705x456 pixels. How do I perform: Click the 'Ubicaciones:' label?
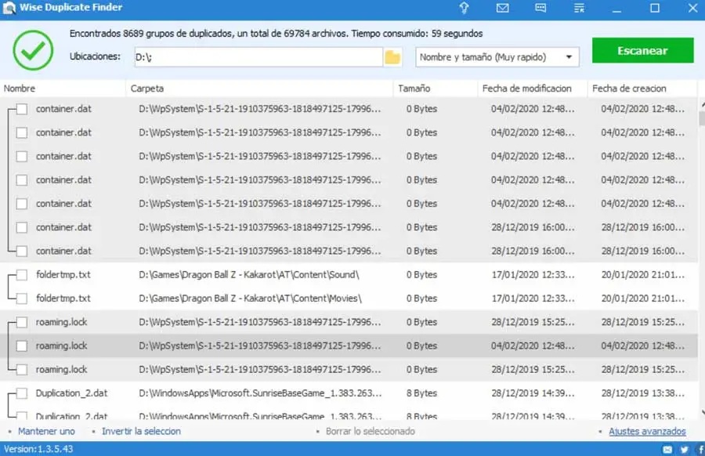point(95,56)
